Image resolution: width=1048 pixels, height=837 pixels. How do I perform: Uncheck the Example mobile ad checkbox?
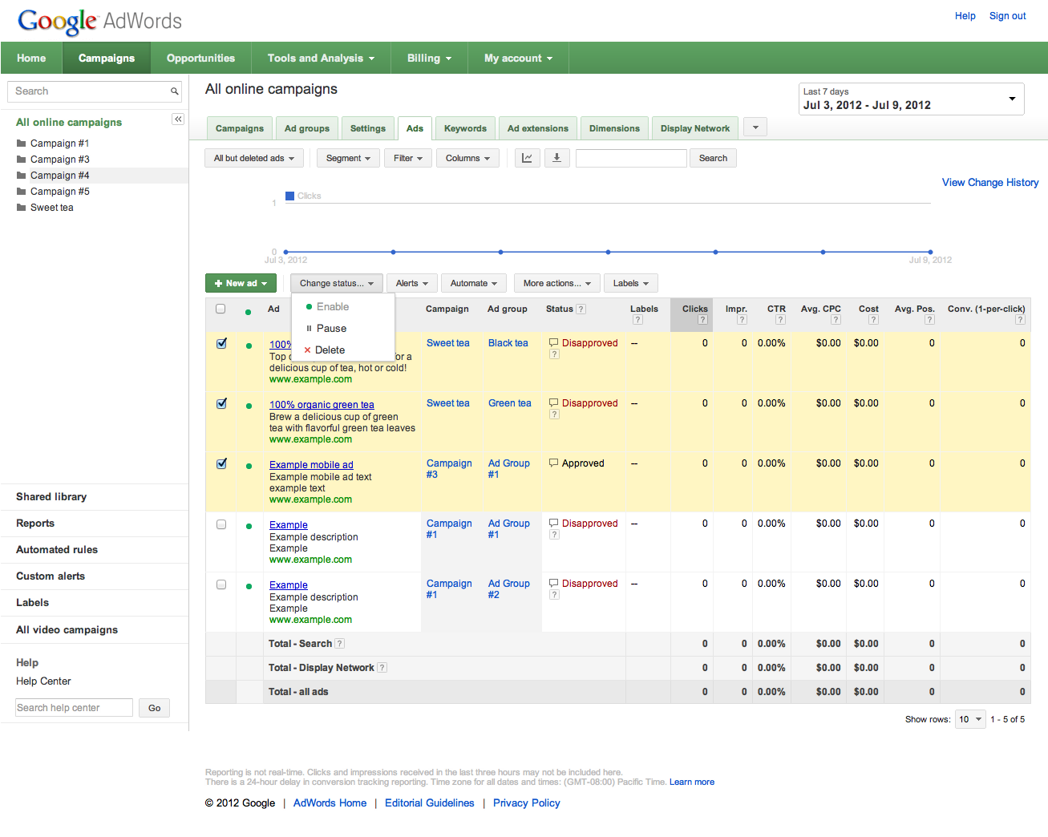tap(221, 463)
